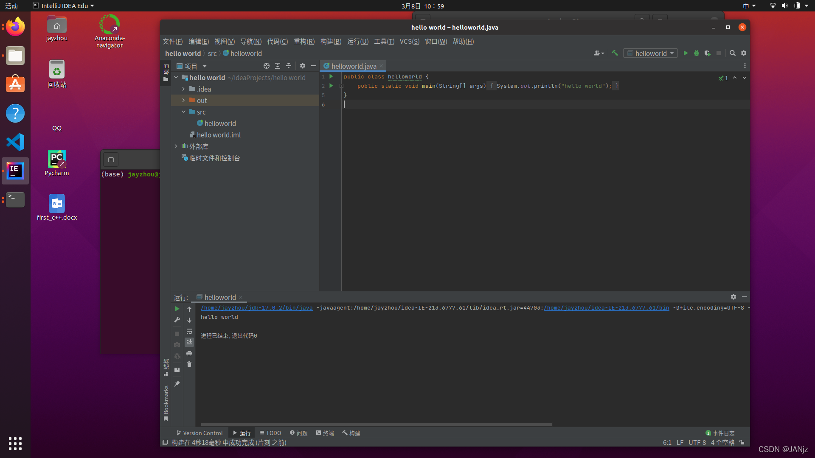
Task: Click the Build project hammer icon
Action: (614, 53)
